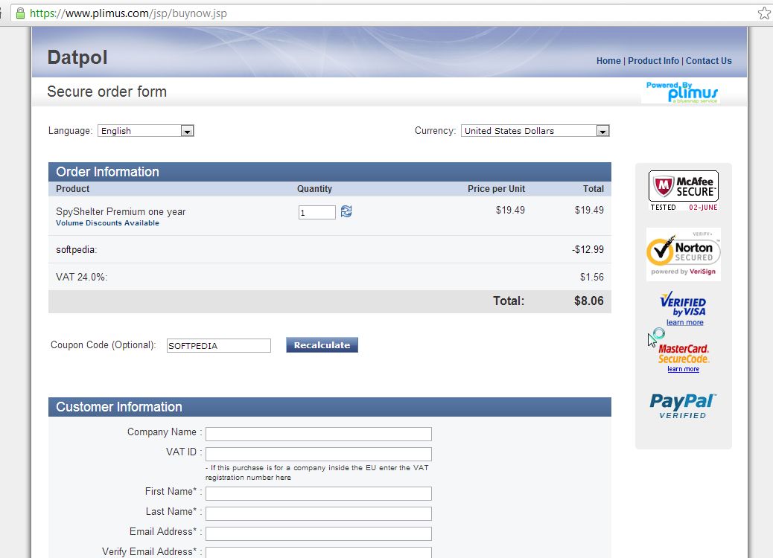Click the First Name field
The width and height of the screenshot is (773, 558).
coord(319,493)
